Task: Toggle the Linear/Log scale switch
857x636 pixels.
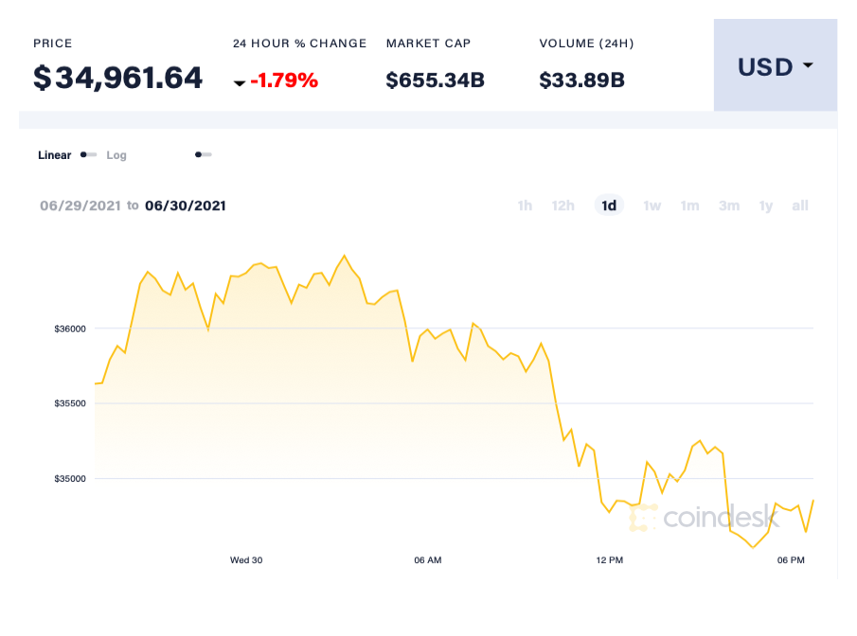Action: (88, 154)
